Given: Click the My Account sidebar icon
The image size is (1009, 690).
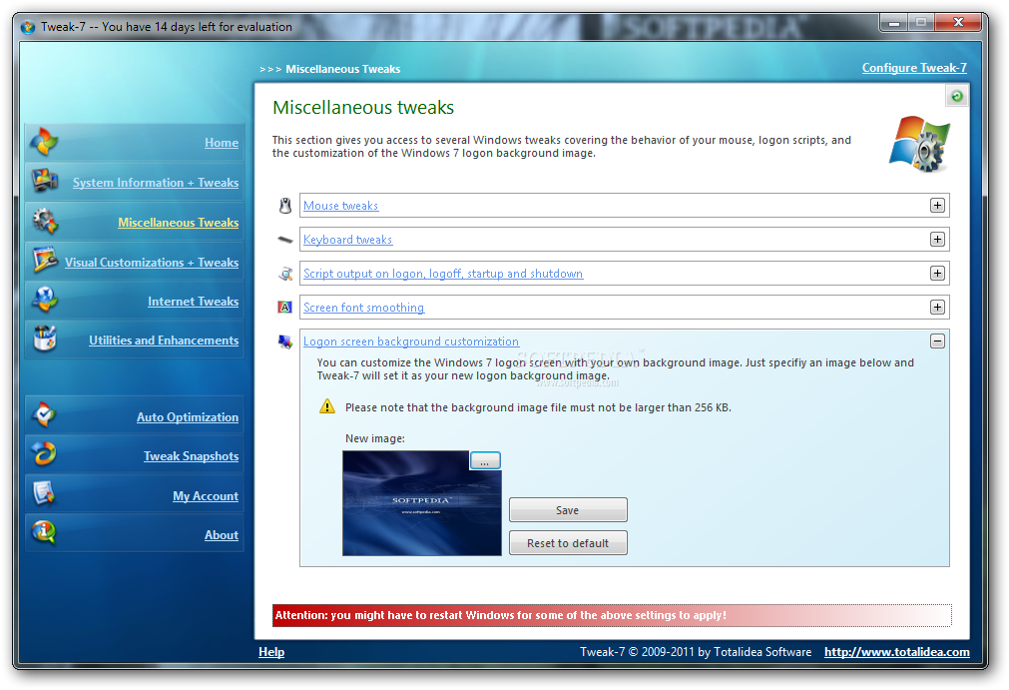Looking at the screenshot, I should click(x=44, y=493).
